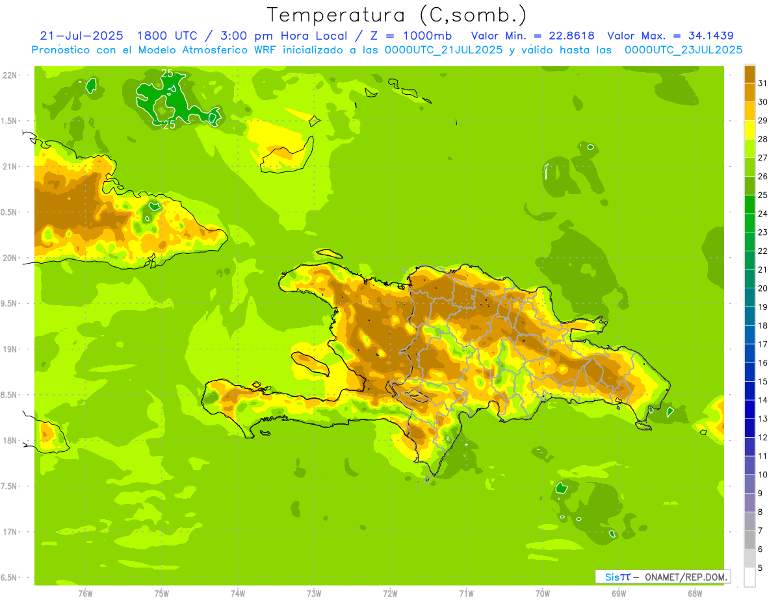Click the blue legend swatch between 16 and 17
The width and height of the screenshot is (780, 602).
coord(749,353)
